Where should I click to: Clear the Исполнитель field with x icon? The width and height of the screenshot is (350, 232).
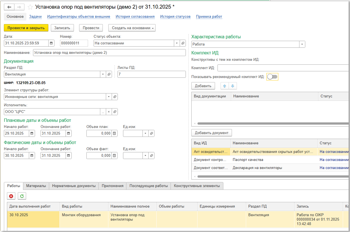tap(109, 112)
